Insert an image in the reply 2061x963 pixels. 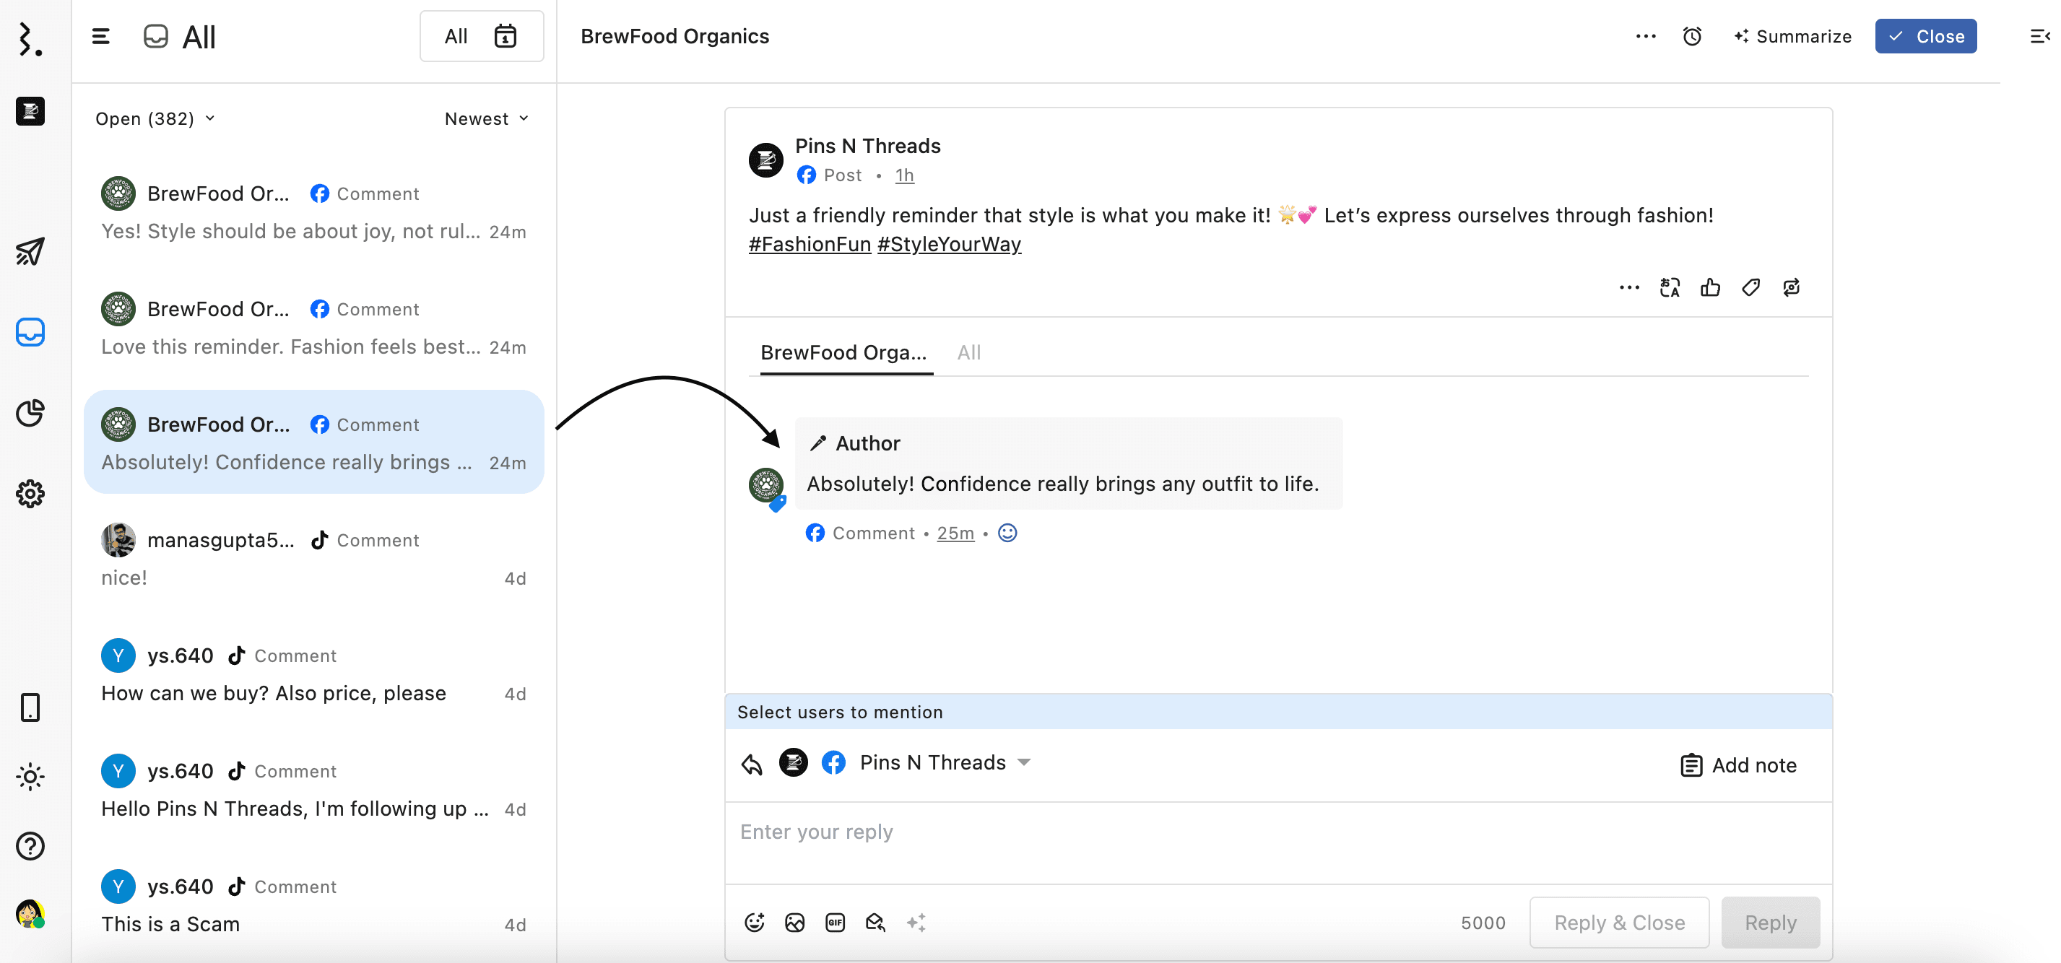tap(794, 922)
